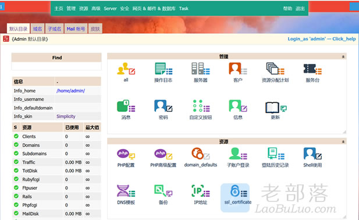
Task: Collapse the 资源 section panel
Action: point(343,141)
